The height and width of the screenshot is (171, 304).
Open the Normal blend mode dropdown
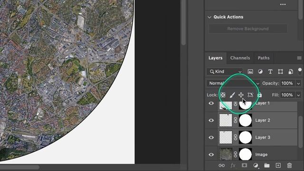click(233, 84)
